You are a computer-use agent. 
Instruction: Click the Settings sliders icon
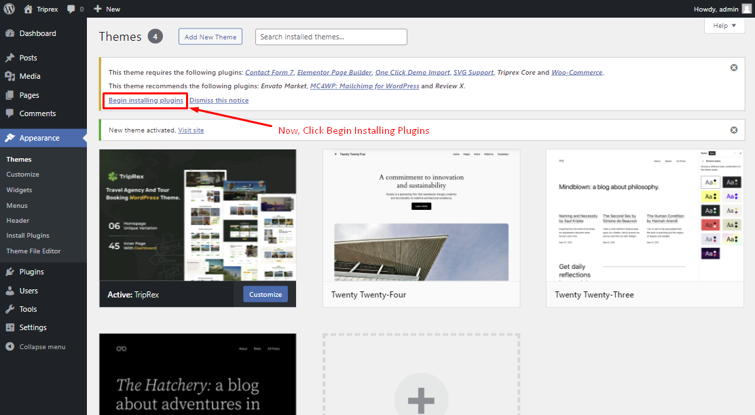point(10,327)
